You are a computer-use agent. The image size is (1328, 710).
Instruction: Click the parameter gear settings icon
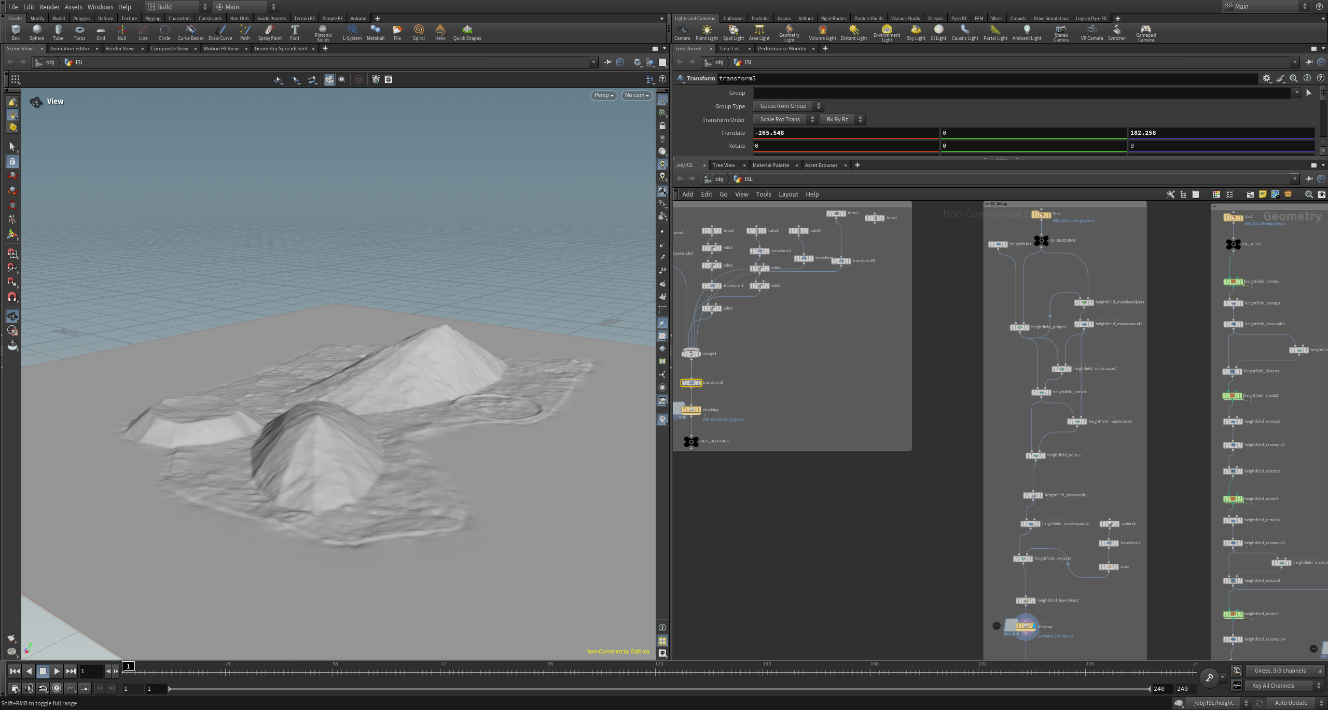[1267, 78]
